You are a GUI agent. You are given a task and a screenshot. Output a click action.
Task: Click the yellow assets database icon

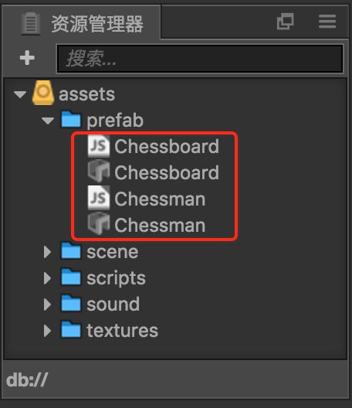(43, 93)
